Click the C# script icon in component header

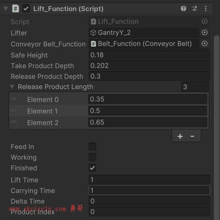pos(16,8)
